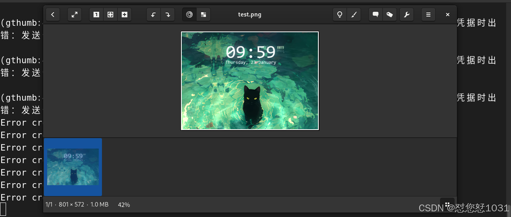Screen dimensions: 511x217
Task: Open the hamburger main menu
Action: tap(428, 14)
